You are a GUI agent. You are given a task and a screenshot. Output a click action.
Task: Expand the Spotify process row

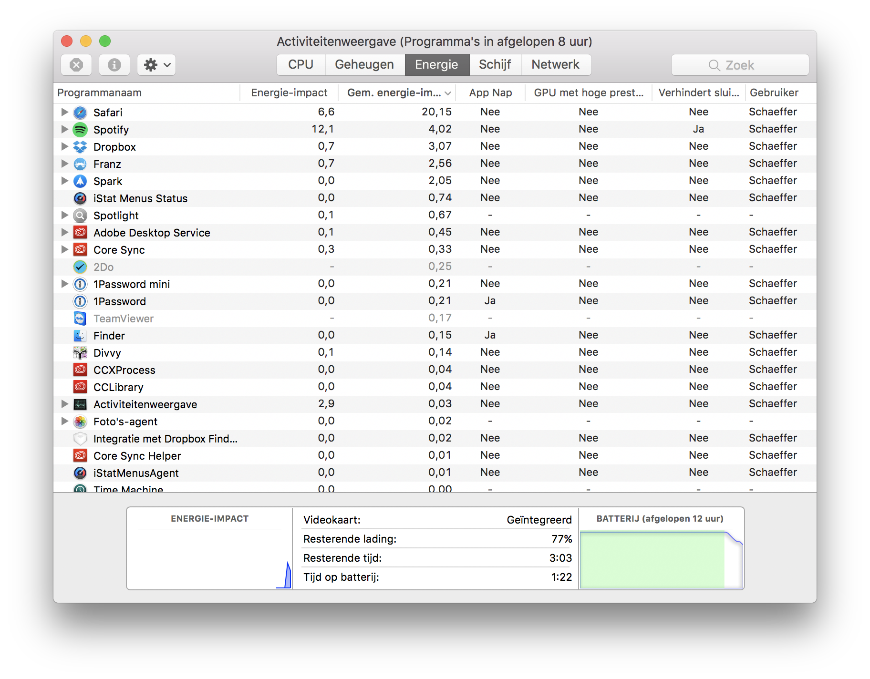tap(64, 129)
